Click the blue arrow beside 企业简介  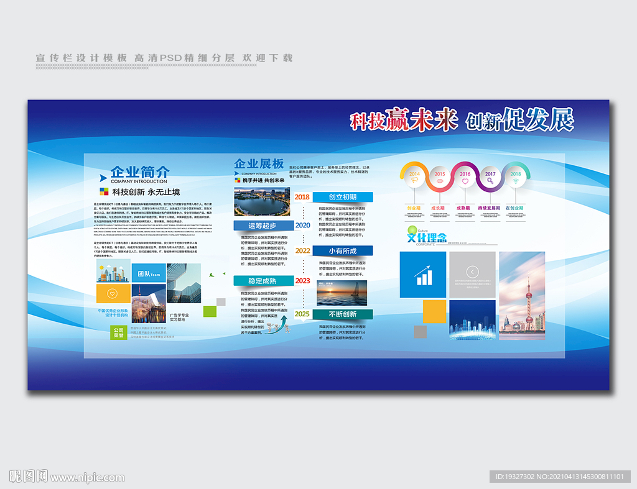pyautogui.click(x=103, y=178)
